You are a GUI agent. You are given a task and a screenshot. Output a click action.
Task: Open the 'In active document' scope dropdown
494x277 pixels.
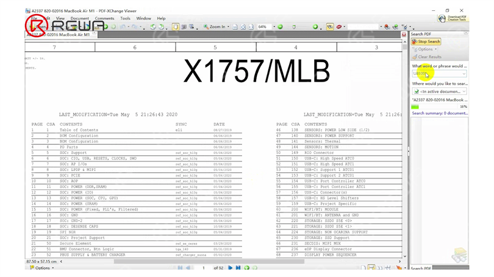(x=439, y=91)
